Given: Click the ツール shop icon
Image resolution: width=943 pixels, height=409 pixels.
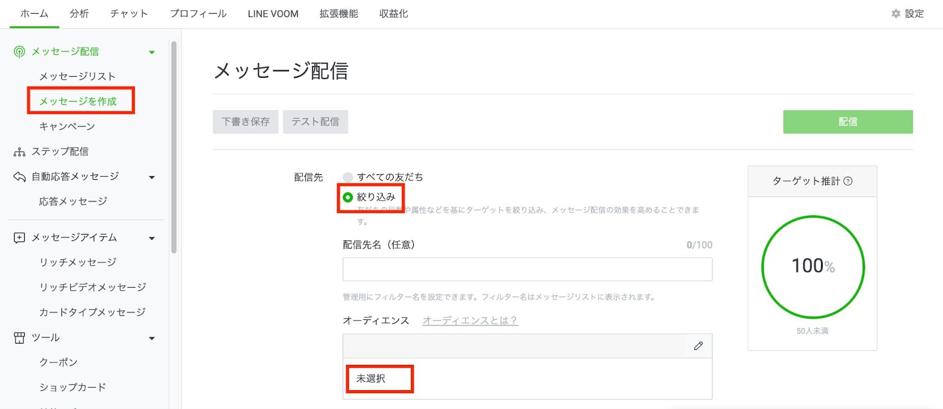Looking at the screenshot, I should tap(19, 338).
